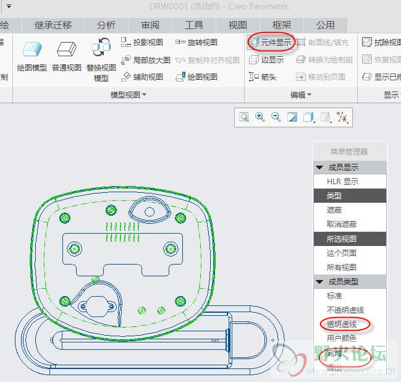Click Erase View (拭除视图)
The height and width of the screenshot is (382, 401).
point(381,42)
